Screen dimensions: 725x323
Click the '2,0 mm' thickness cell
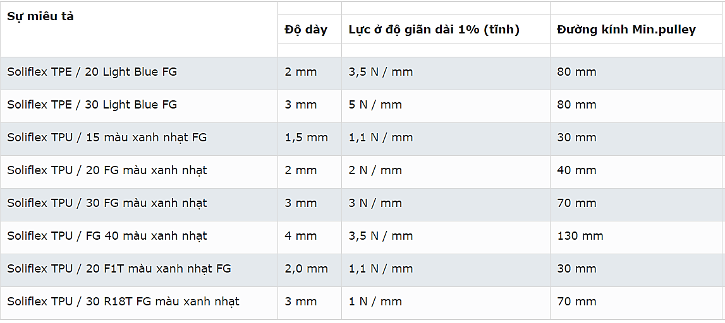(306, 269)
